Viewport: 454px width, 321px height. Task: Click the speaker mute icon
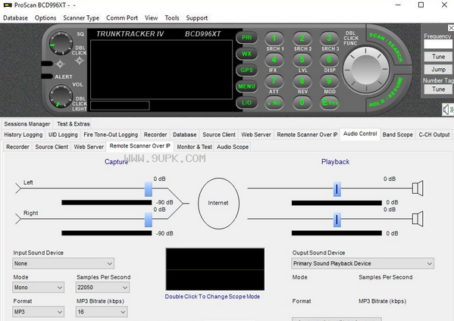pos(448,110)
